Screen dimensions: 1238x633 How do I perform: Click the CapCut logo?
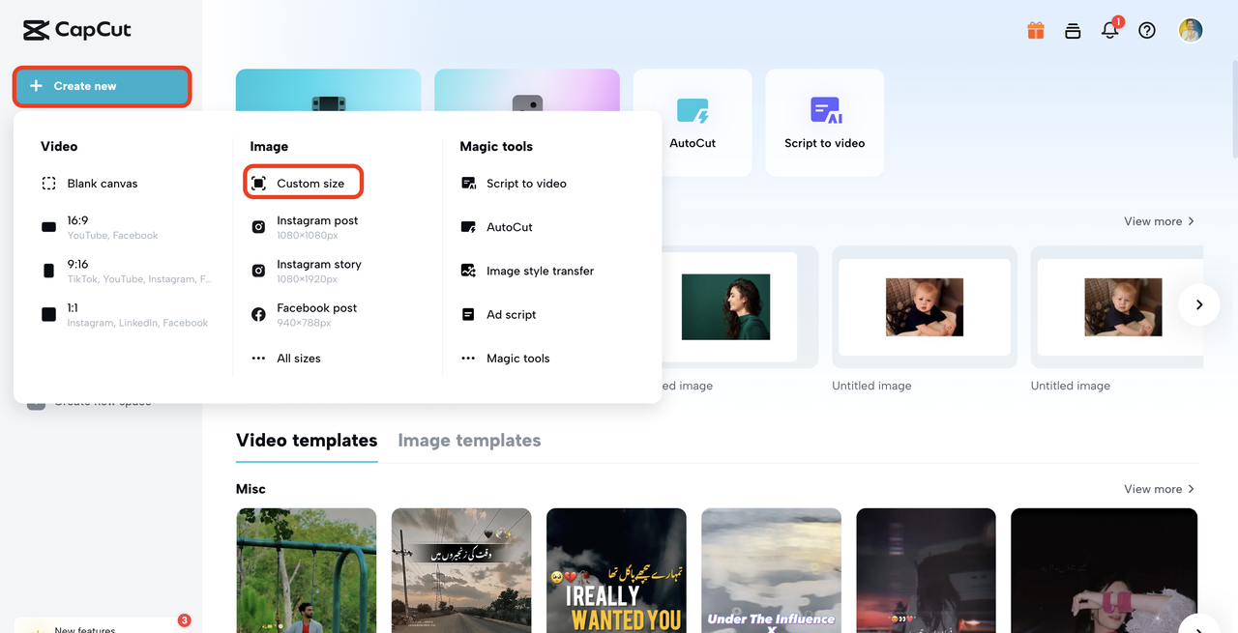(x=77, y=30)
